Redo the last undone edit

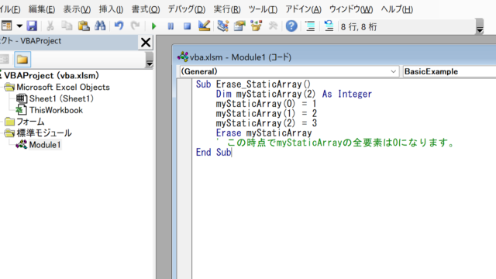click(136, 26)
